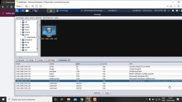
Task: Open Windows File Explorer from taskbar
Action: (69, 99)
